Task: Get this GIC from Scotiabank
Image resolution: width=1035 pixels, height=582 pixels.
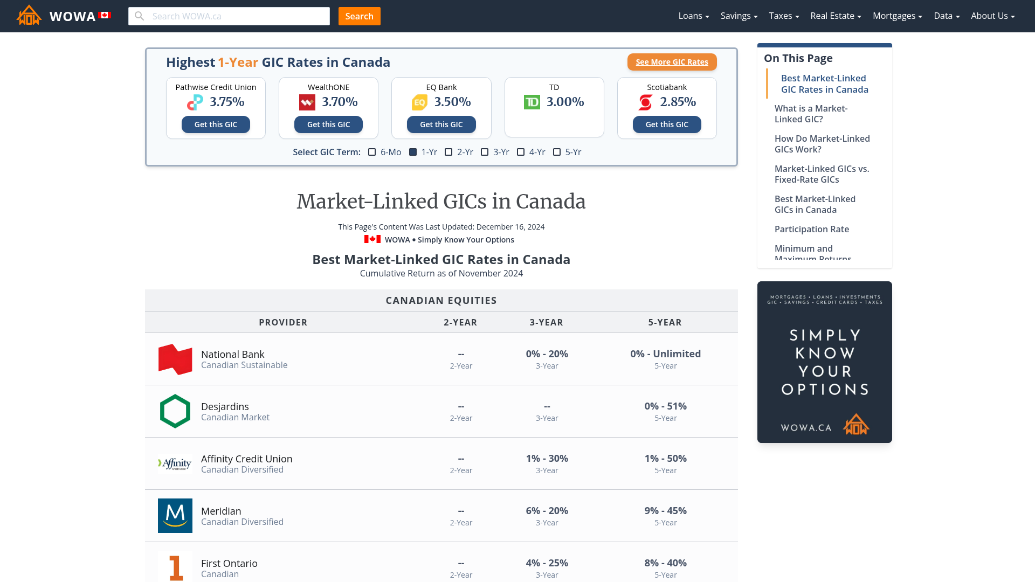Action: tap(667, 124)
